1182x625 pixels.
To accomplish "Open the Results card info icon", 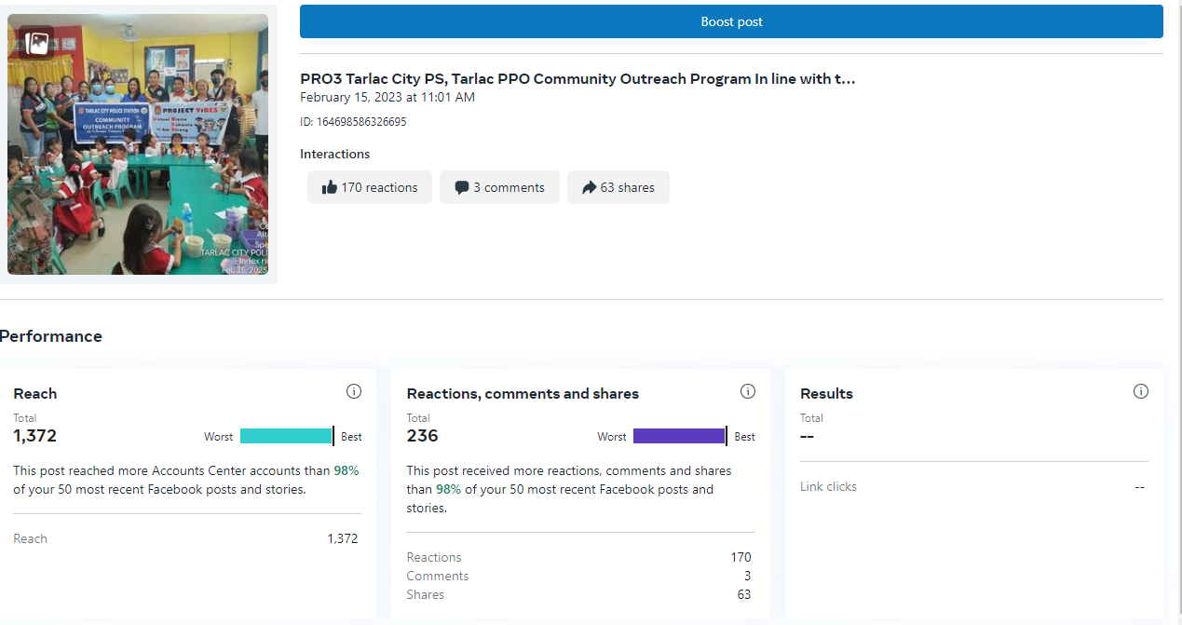I will 1141,391.
